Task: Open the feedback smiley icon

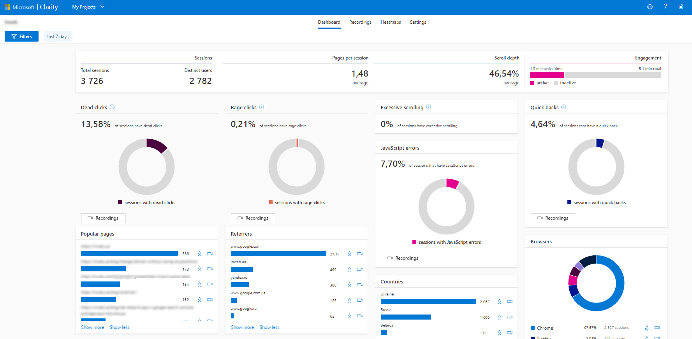Action: tap(650, 7)
